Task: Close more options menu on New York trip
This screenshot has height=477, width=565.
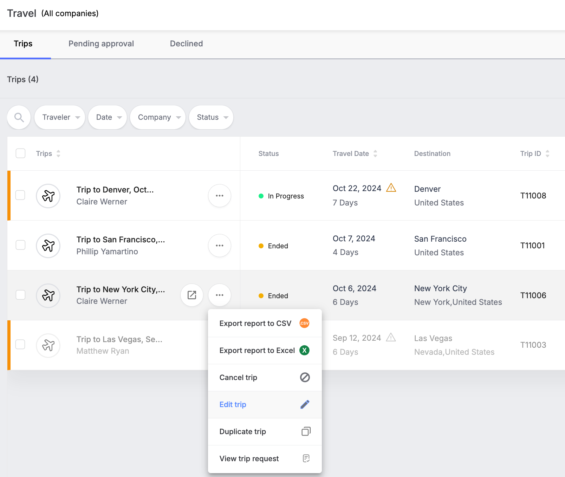Action: coord(220,295)
